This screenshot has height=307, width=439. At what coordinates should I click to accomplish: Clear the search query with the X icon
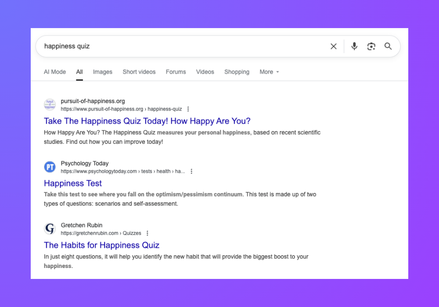(334, 46)
